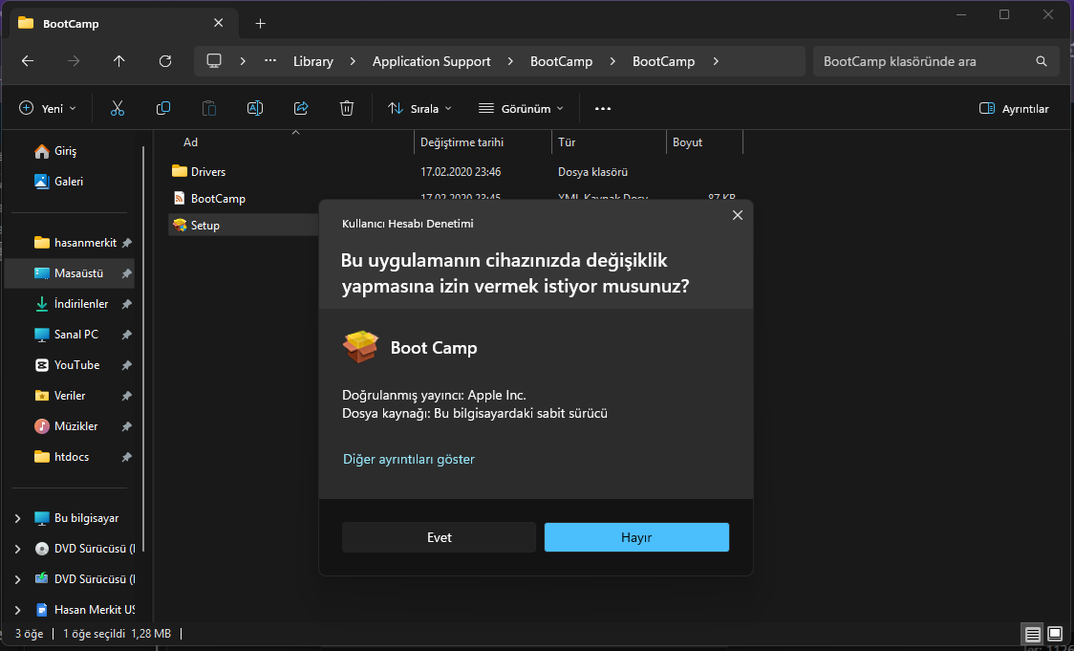Open Müzikler in the sidebar
This screenshot has height=651, width=1074.
tap(67, 426)
